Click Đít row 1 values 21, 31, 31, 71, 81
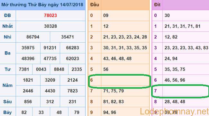 click(182, 26)
